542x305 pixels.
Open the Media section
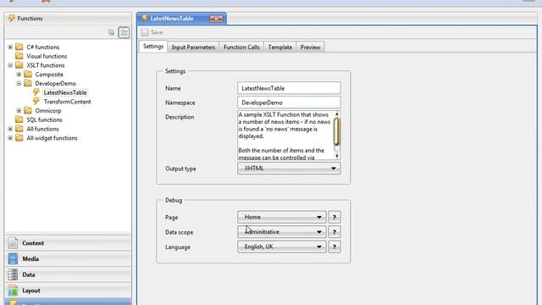(68, 258)
